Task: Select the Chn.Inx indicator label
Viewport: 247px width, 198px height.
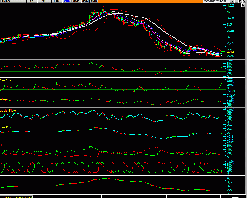Action: pyautogui.click(x=6, y=80)
